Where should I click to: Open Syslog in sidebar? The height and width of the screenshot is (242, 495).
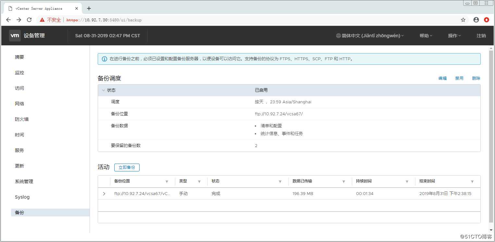22,197
